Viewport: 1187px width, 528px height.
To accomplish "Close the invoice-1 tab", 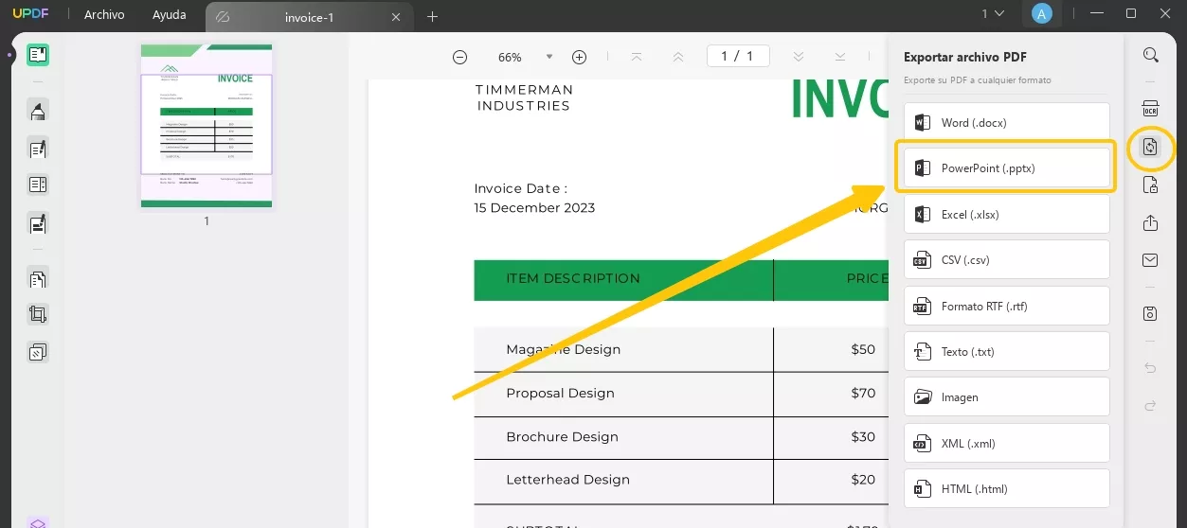I will [x=396, y=17].
